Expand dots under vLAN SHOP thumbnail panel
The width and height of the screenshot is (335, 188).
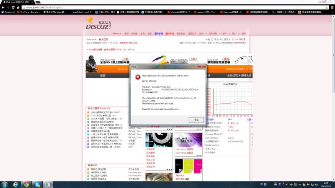point(199,155)
